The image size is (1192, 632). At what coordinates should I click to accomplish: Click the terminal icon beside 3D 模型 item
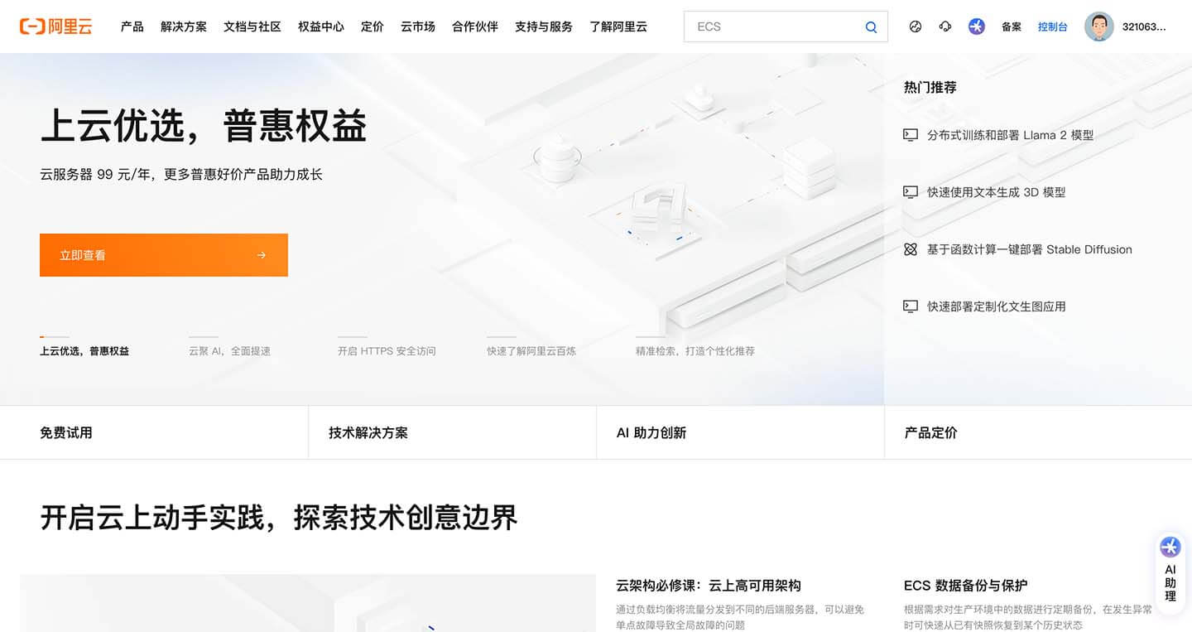[x=911, y=191]
